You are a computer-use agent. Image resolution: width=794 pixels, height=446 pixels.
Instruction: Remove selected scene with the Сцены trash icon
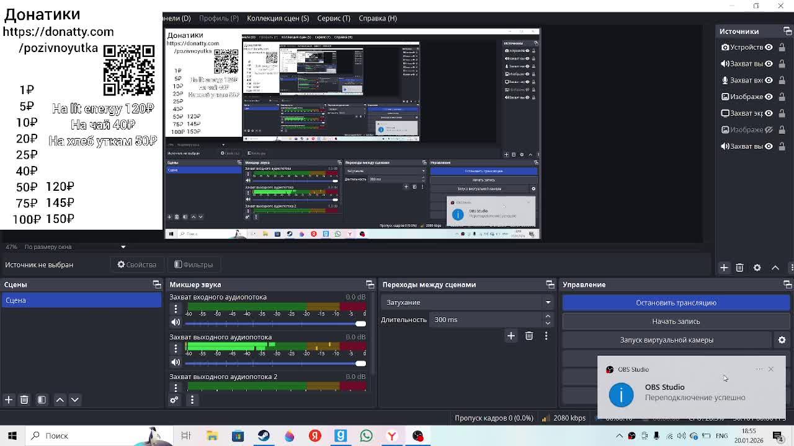(24, 400)
